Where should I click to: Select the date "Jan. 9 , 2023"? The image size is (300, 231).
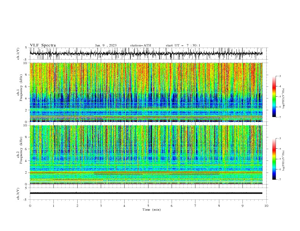[x=106, y=45]
